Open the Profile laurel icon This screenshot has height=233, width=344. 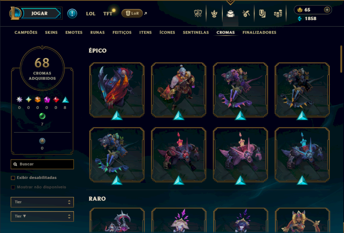pos(214,14)
